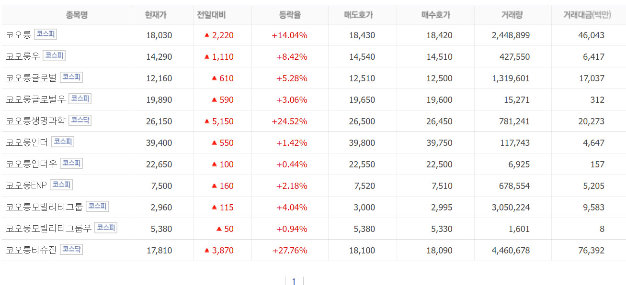Screen dimensions: 626x285
Task: Click the 코스피 badge beside 코오롱모빌리티그룹우
Action: (106, 228)
